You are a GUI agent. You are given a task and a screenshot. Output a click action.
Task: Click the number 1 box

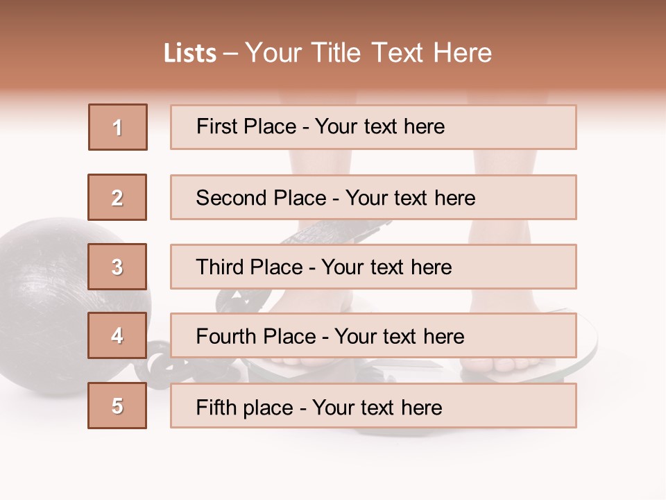(118, 127)
